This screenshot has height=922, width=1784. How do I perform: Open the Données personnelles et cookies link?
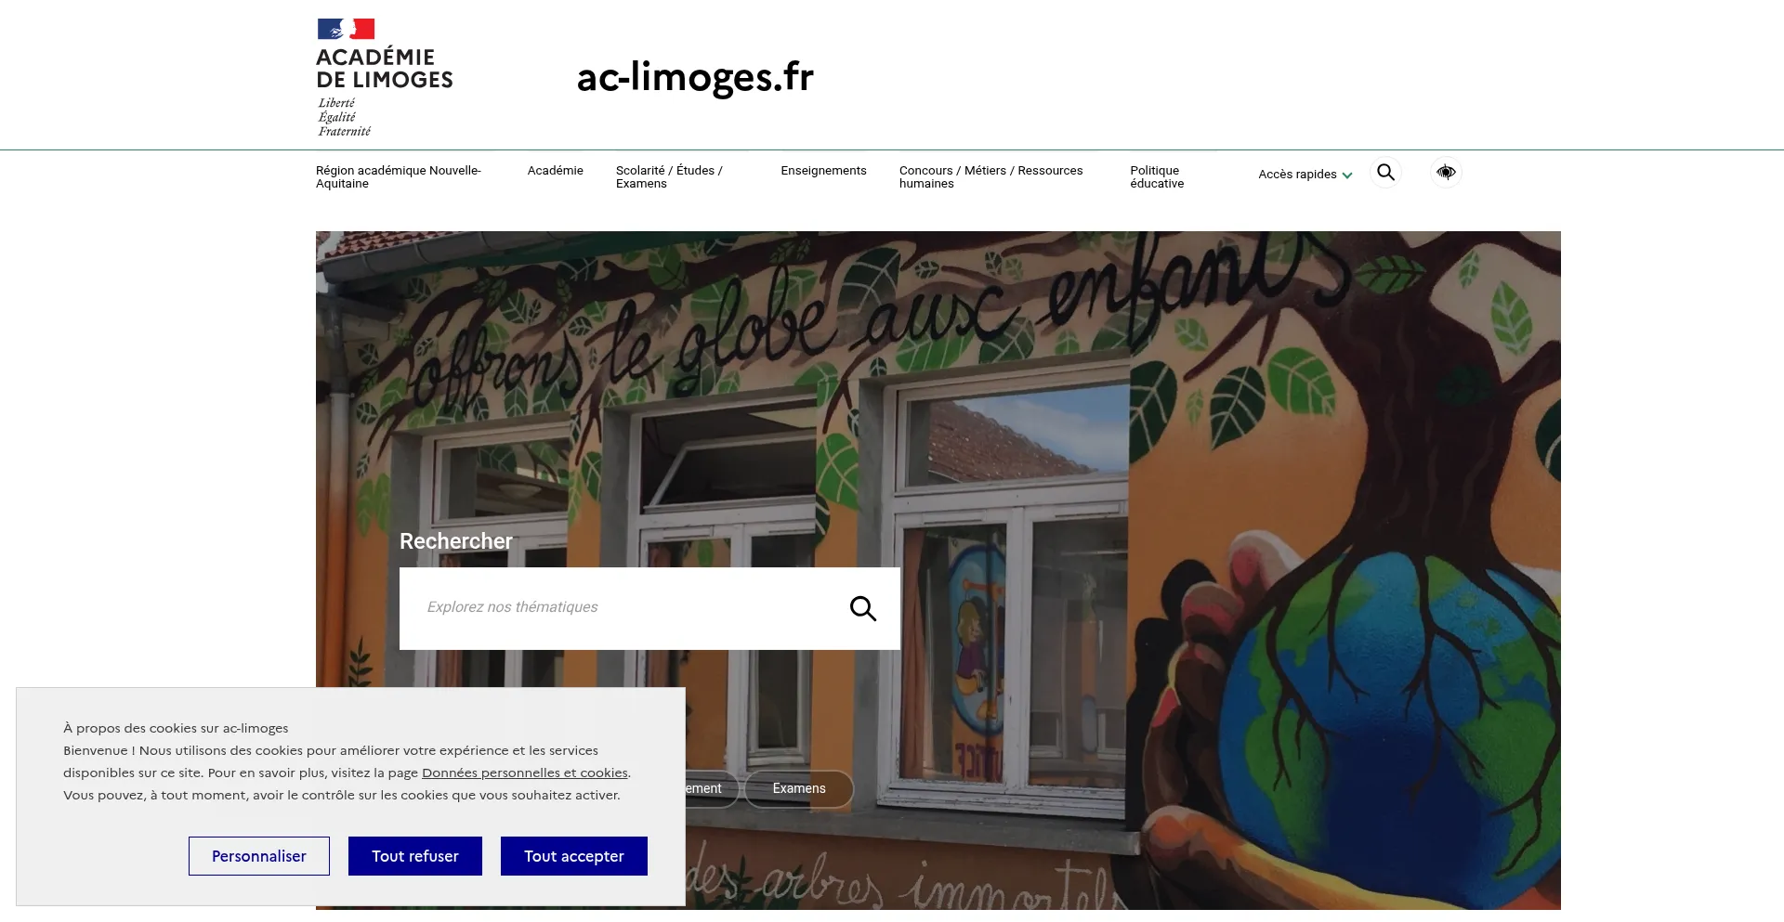coord(525,773)
